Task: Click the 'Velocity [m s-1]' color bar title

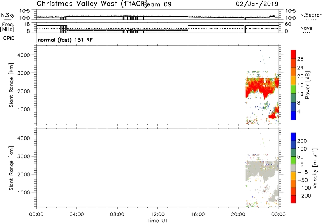Action: [x=315, y=168]
